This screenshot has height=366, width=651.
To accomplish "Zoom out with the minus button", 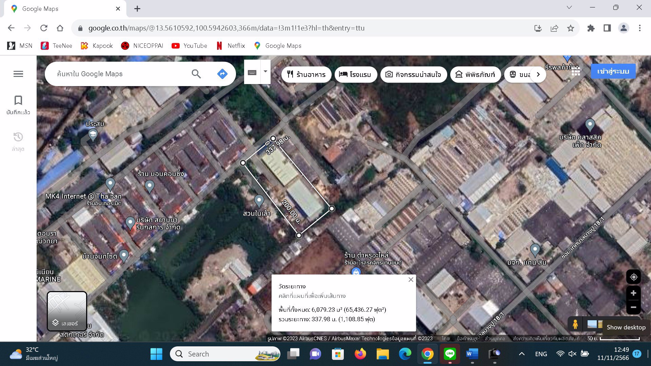I will (633, 307).
